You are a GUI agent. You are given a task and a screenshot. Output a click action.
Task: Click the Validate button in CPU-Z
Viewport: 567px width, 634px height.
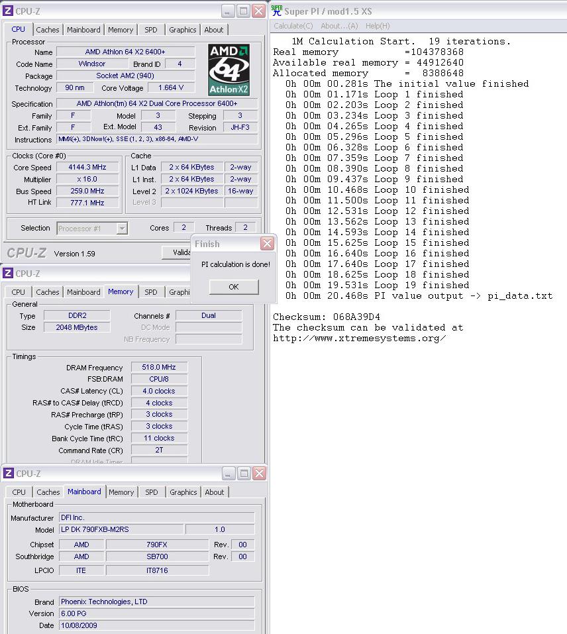pos(177,252)
